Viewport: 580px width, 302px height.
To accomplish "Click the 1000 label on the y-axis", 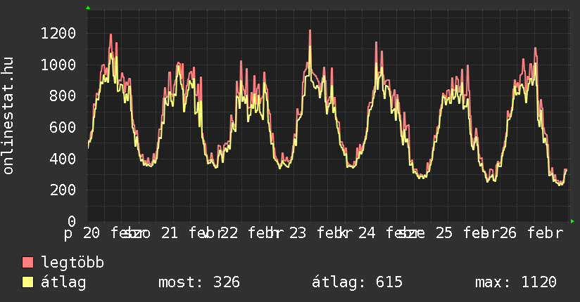I will pos(58,65).
